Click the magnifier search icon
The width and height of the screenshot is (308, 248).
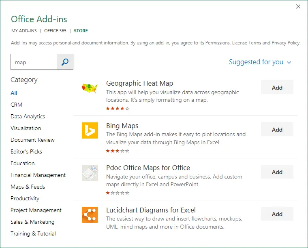(65, 62)
